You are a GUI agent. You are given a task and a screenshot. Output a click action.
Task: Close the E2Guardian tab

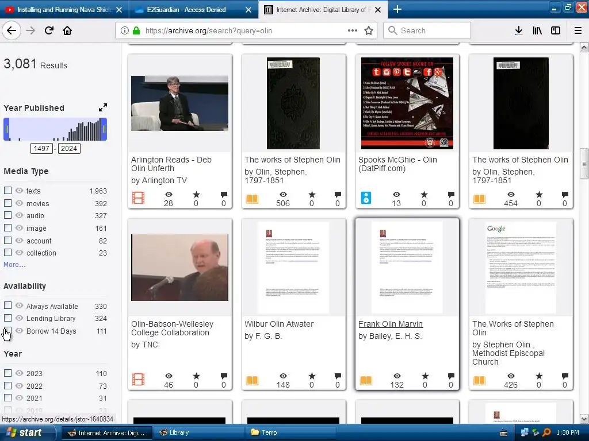pos(248,10)
